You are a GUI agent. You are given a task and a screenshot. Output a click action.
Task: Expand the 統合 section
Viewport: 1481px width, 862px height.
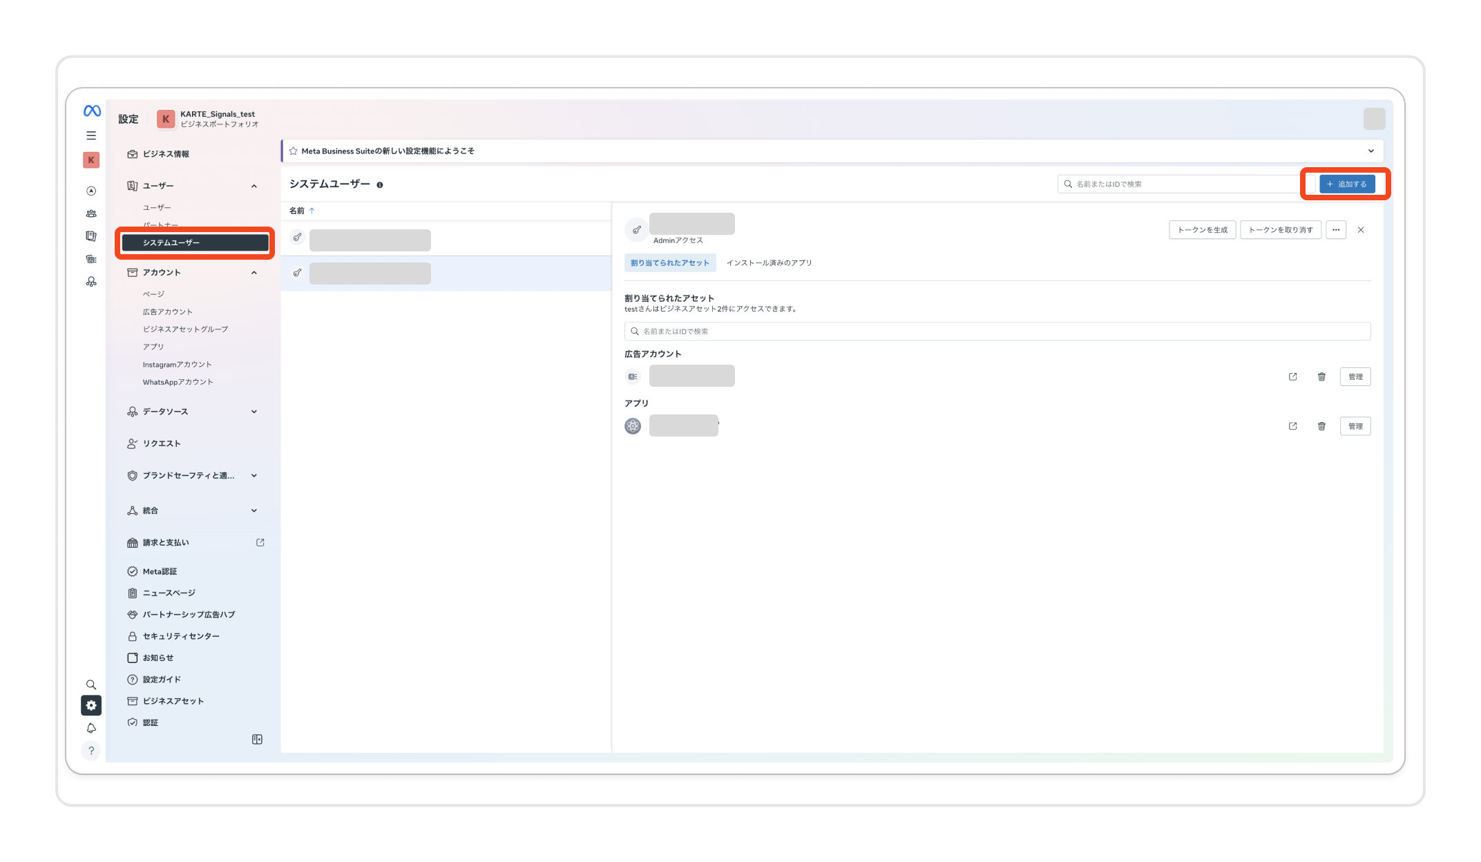coord(254,510)
